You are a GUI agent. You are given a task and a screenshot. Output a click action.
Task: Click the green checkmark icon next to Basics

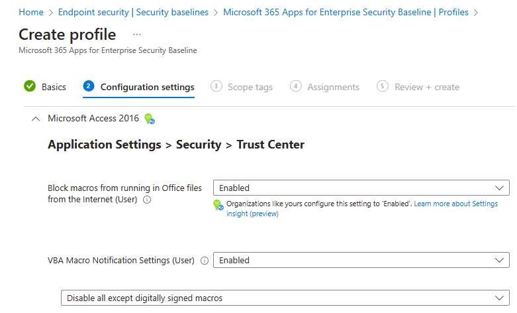pyautogui.click(x=30, y=87)
